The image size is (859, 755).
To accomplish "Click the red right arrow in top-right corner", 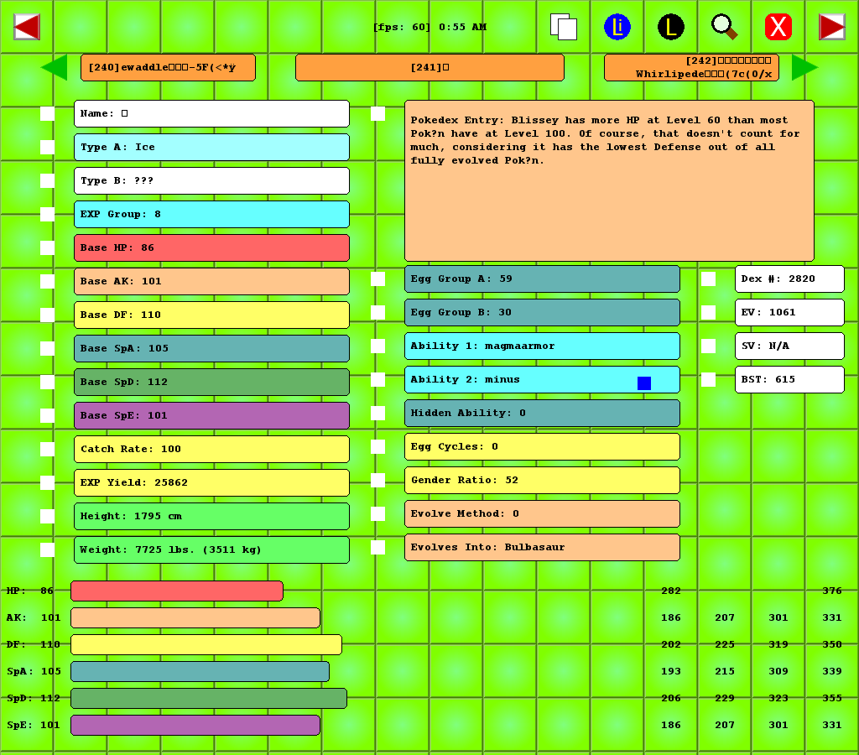I will 831,27.
